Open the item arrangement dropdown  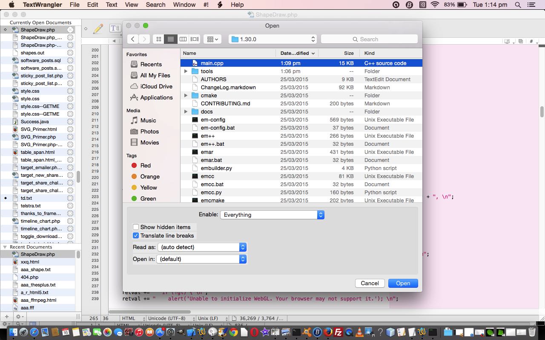pos(212,39)
